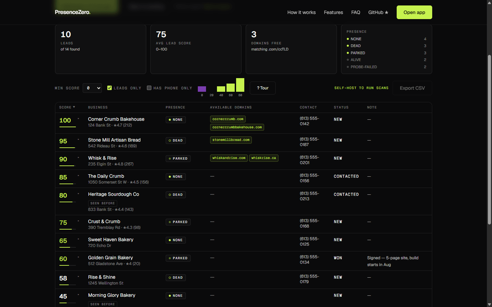
Task: Click phone (613) 555-0187
Action: tap(309, 142)
